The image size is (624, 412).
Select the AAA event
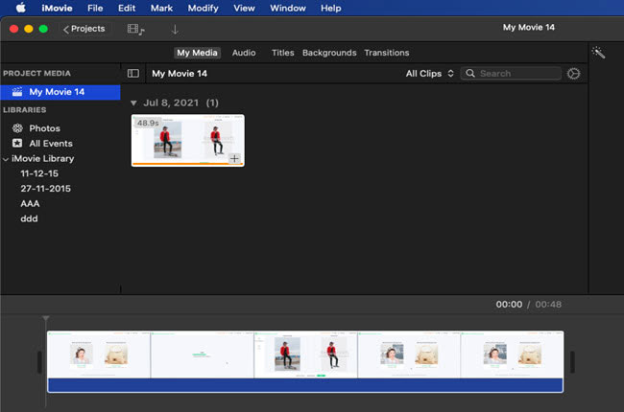30,204
